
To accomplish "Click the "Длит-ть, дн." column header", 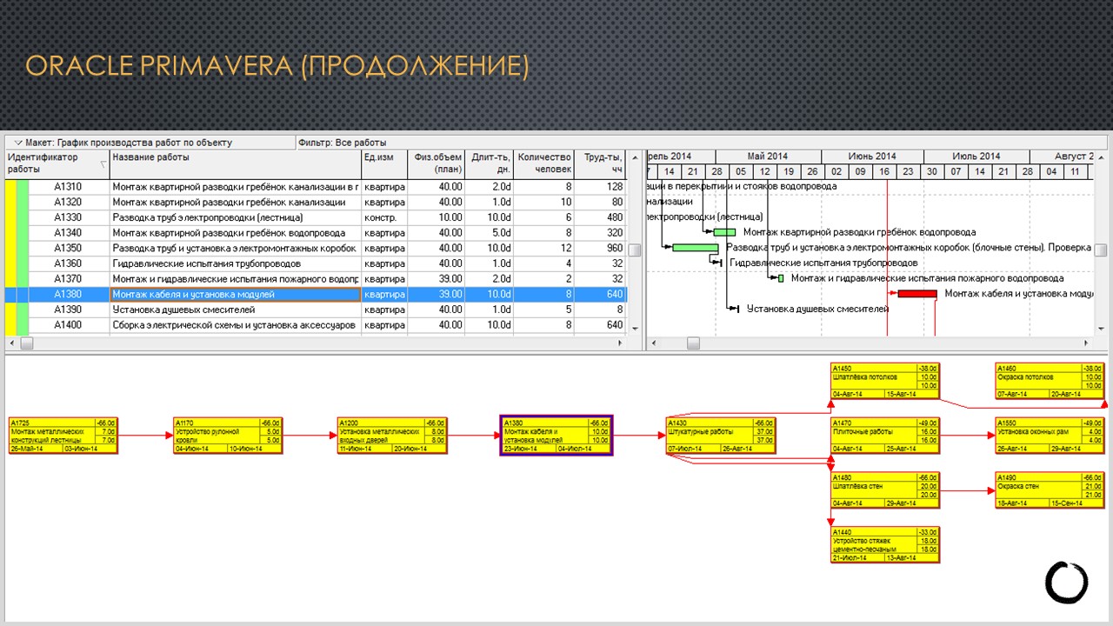I will click(489, 163).
